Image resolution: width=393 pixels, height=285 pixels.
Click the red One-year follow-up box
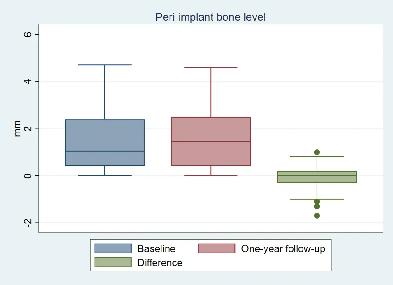point(211,142)
